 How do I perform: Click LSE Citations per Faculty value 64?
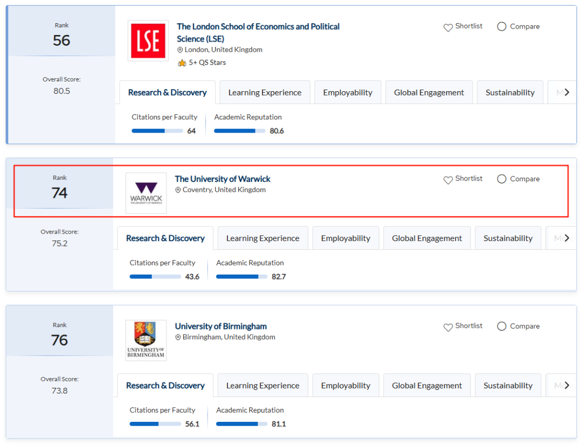[191, 131]
